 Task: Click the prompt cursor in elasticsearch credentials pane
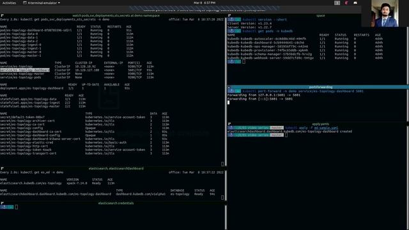(17, 207)
